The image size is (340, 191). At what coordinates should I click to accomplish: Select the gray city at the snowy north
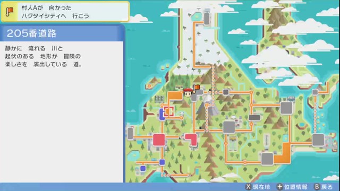[207, 19]
